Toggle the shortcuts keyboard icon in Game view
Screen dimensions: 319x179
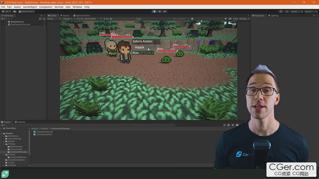(x=230, y=19)
